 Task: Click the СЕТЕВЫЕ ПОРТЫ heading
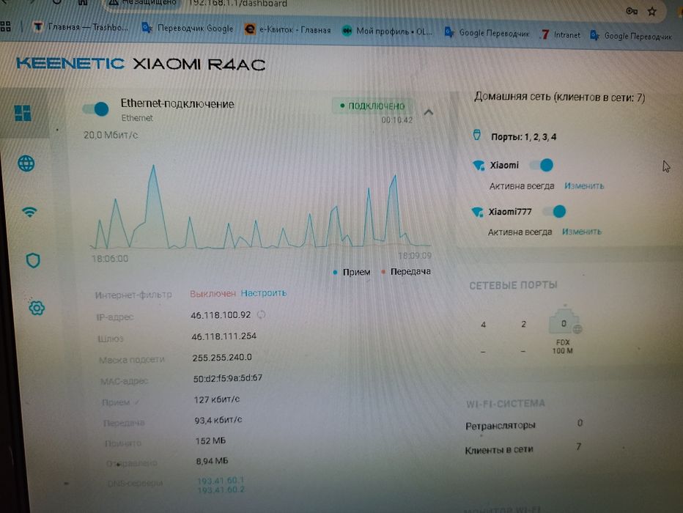click(x=513, y=285)
